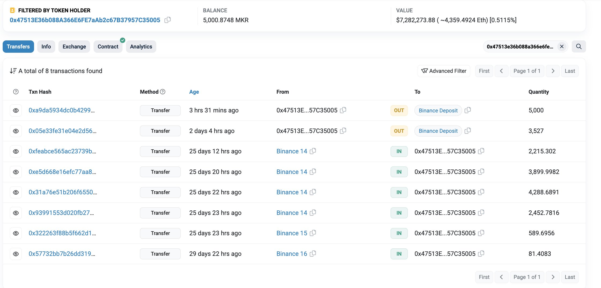Copy Binance 16 address icon
Image resolution: width=601 pixels, height=288 pixels.
pyautogui.click(x=313, y=254)
